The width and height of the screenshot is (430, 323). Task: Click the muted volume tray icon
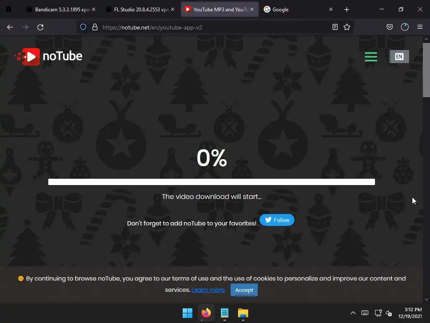[x=389, y=313]
